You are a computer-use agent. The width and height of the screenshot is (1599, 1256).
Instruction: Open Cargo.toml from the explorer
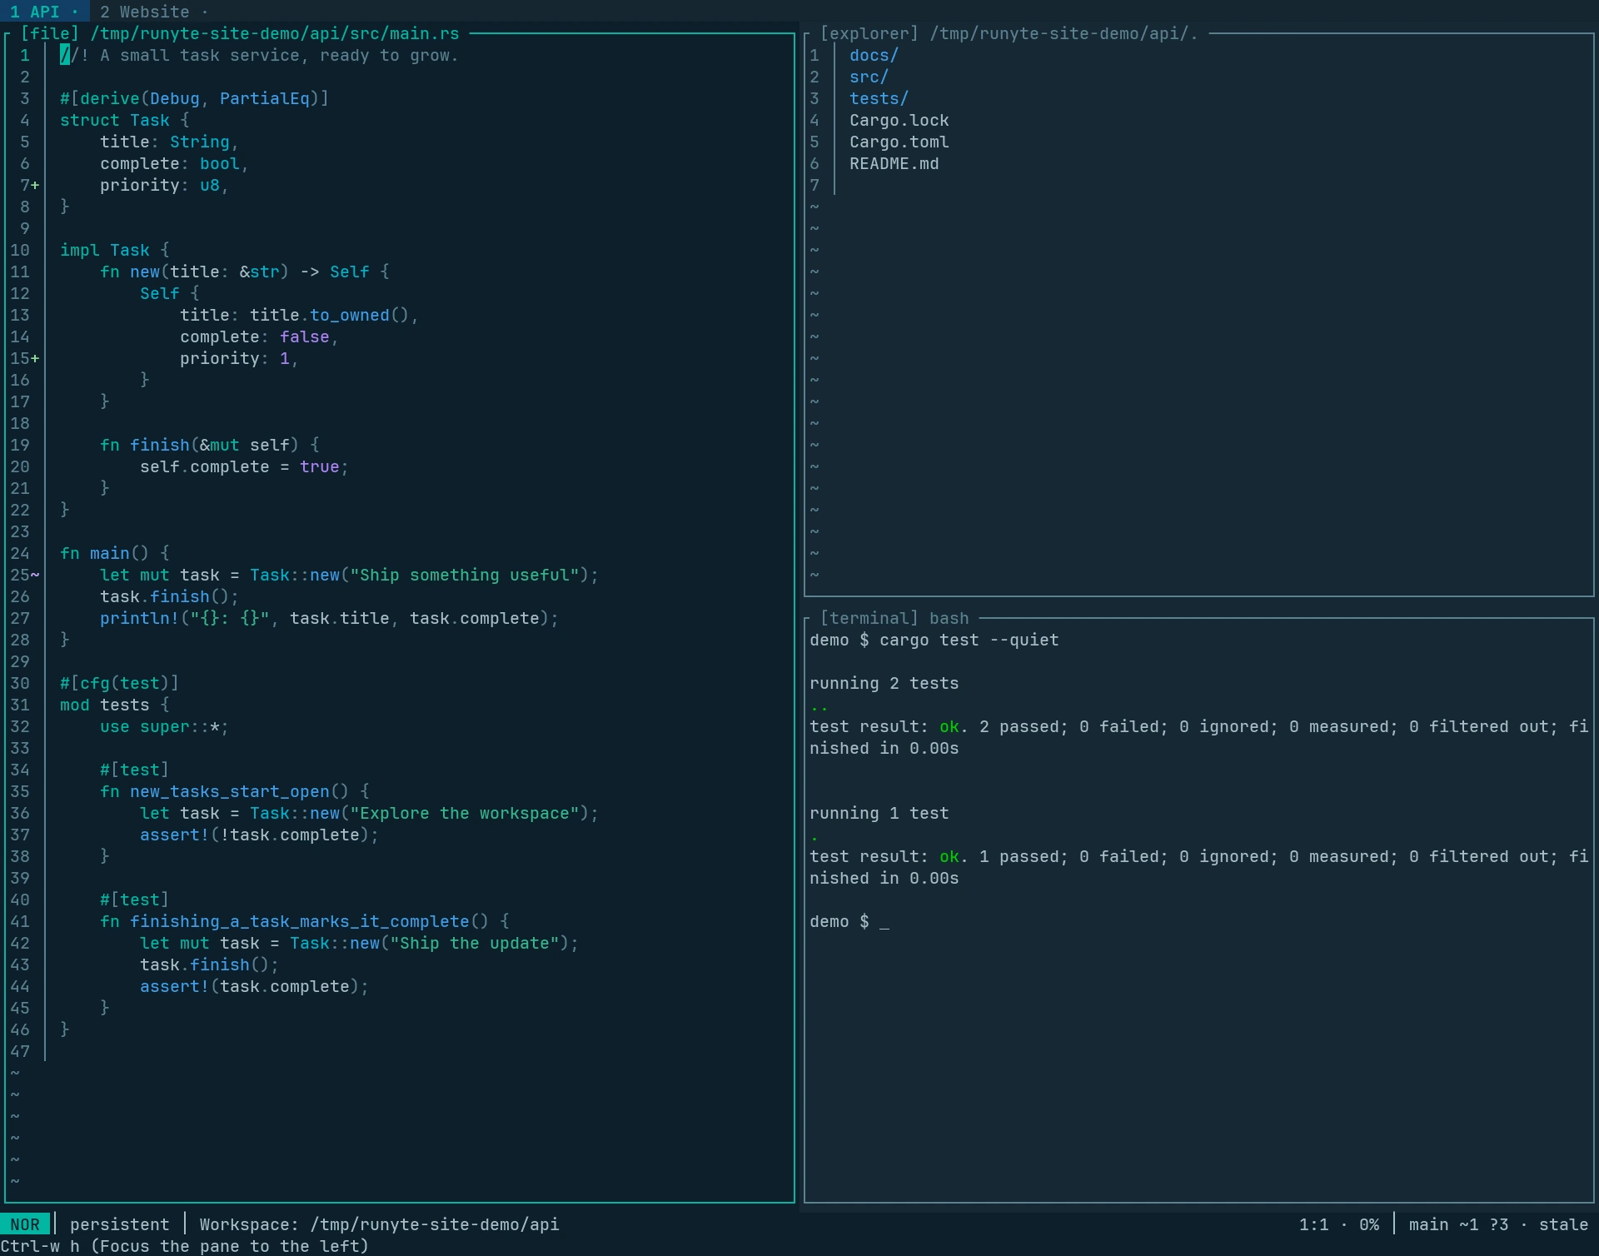point(899,142)
